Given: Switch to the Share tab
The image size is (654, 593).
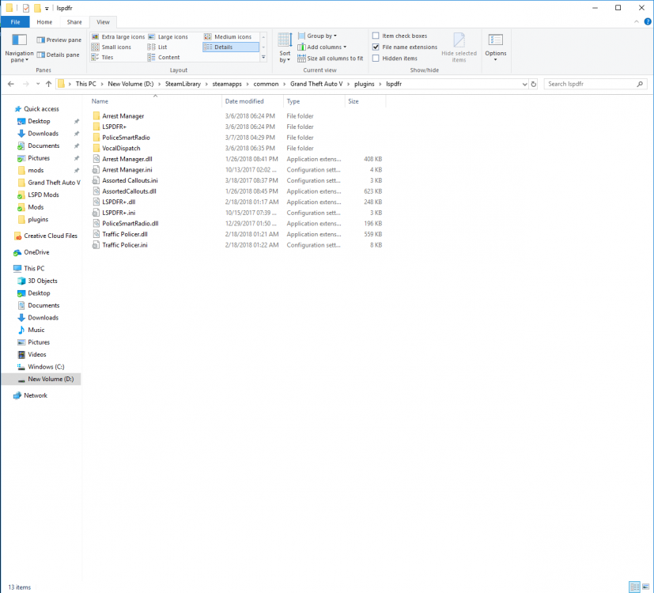Looking at the screenshot, I should coord(74,22).
